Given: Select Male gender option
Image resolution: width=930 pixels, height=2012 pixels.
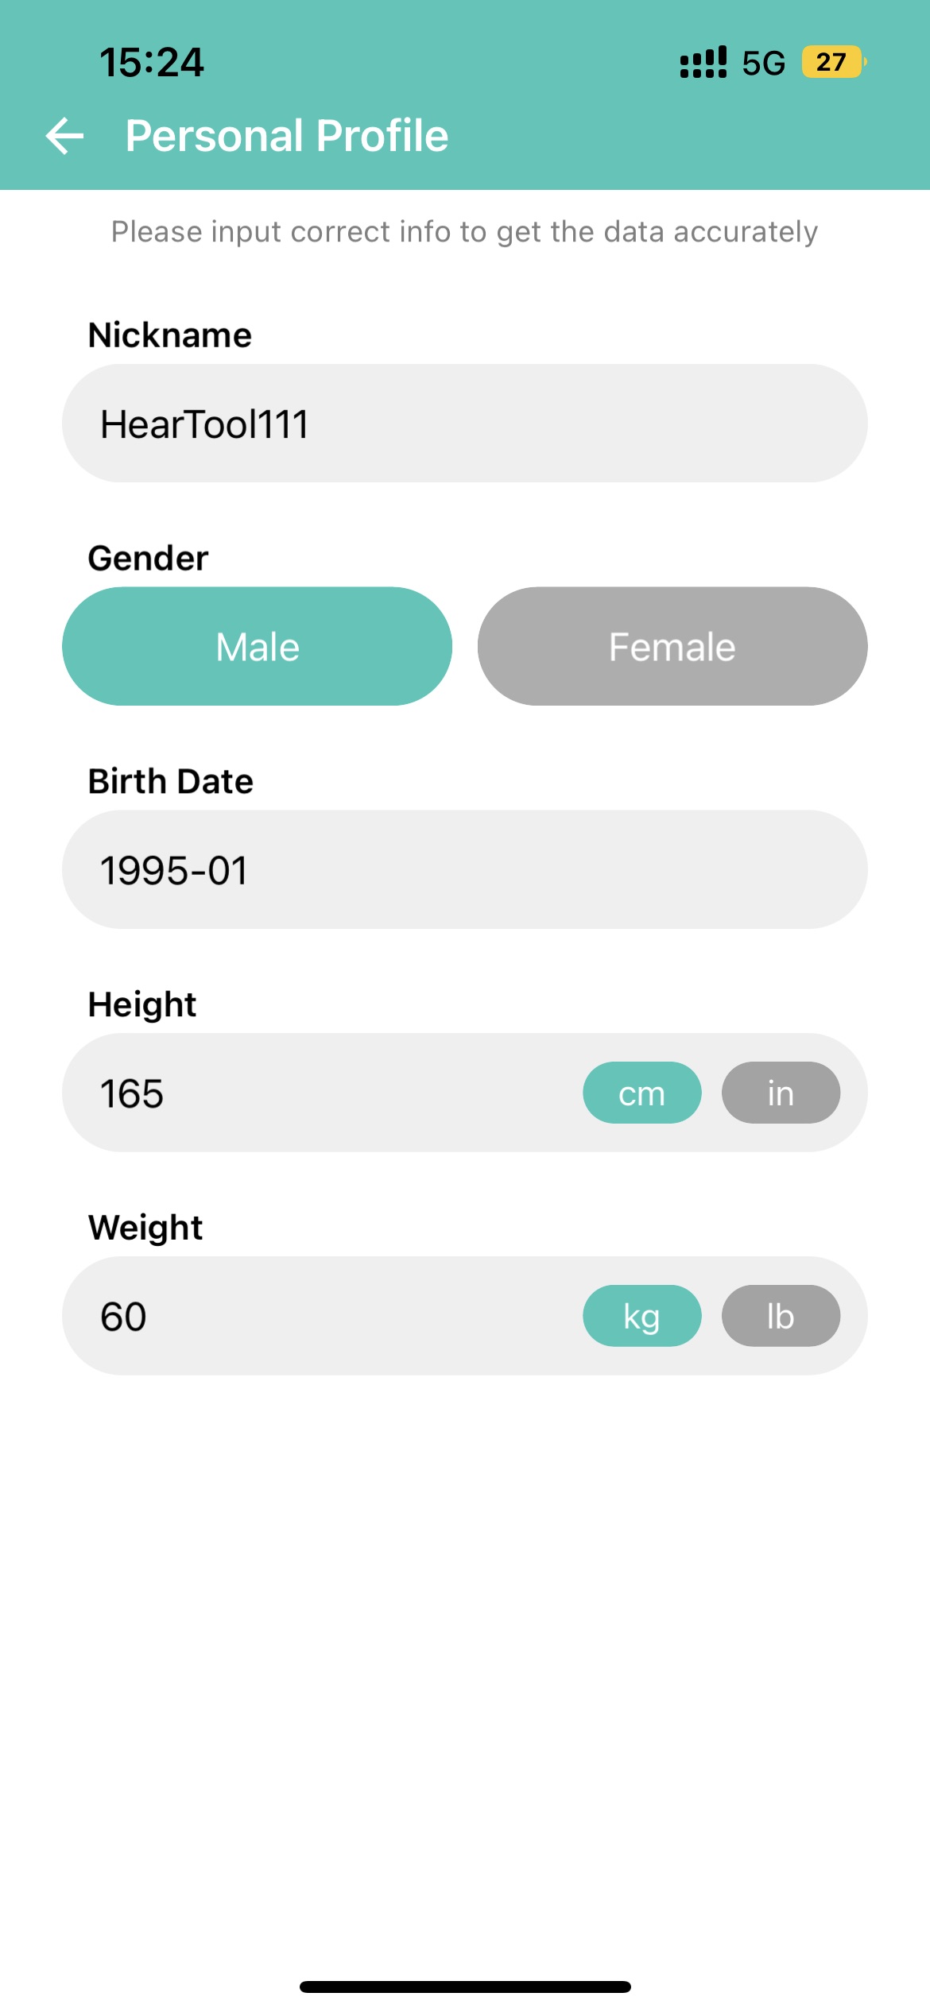Looking at the screenshot, I should [258, 646].
